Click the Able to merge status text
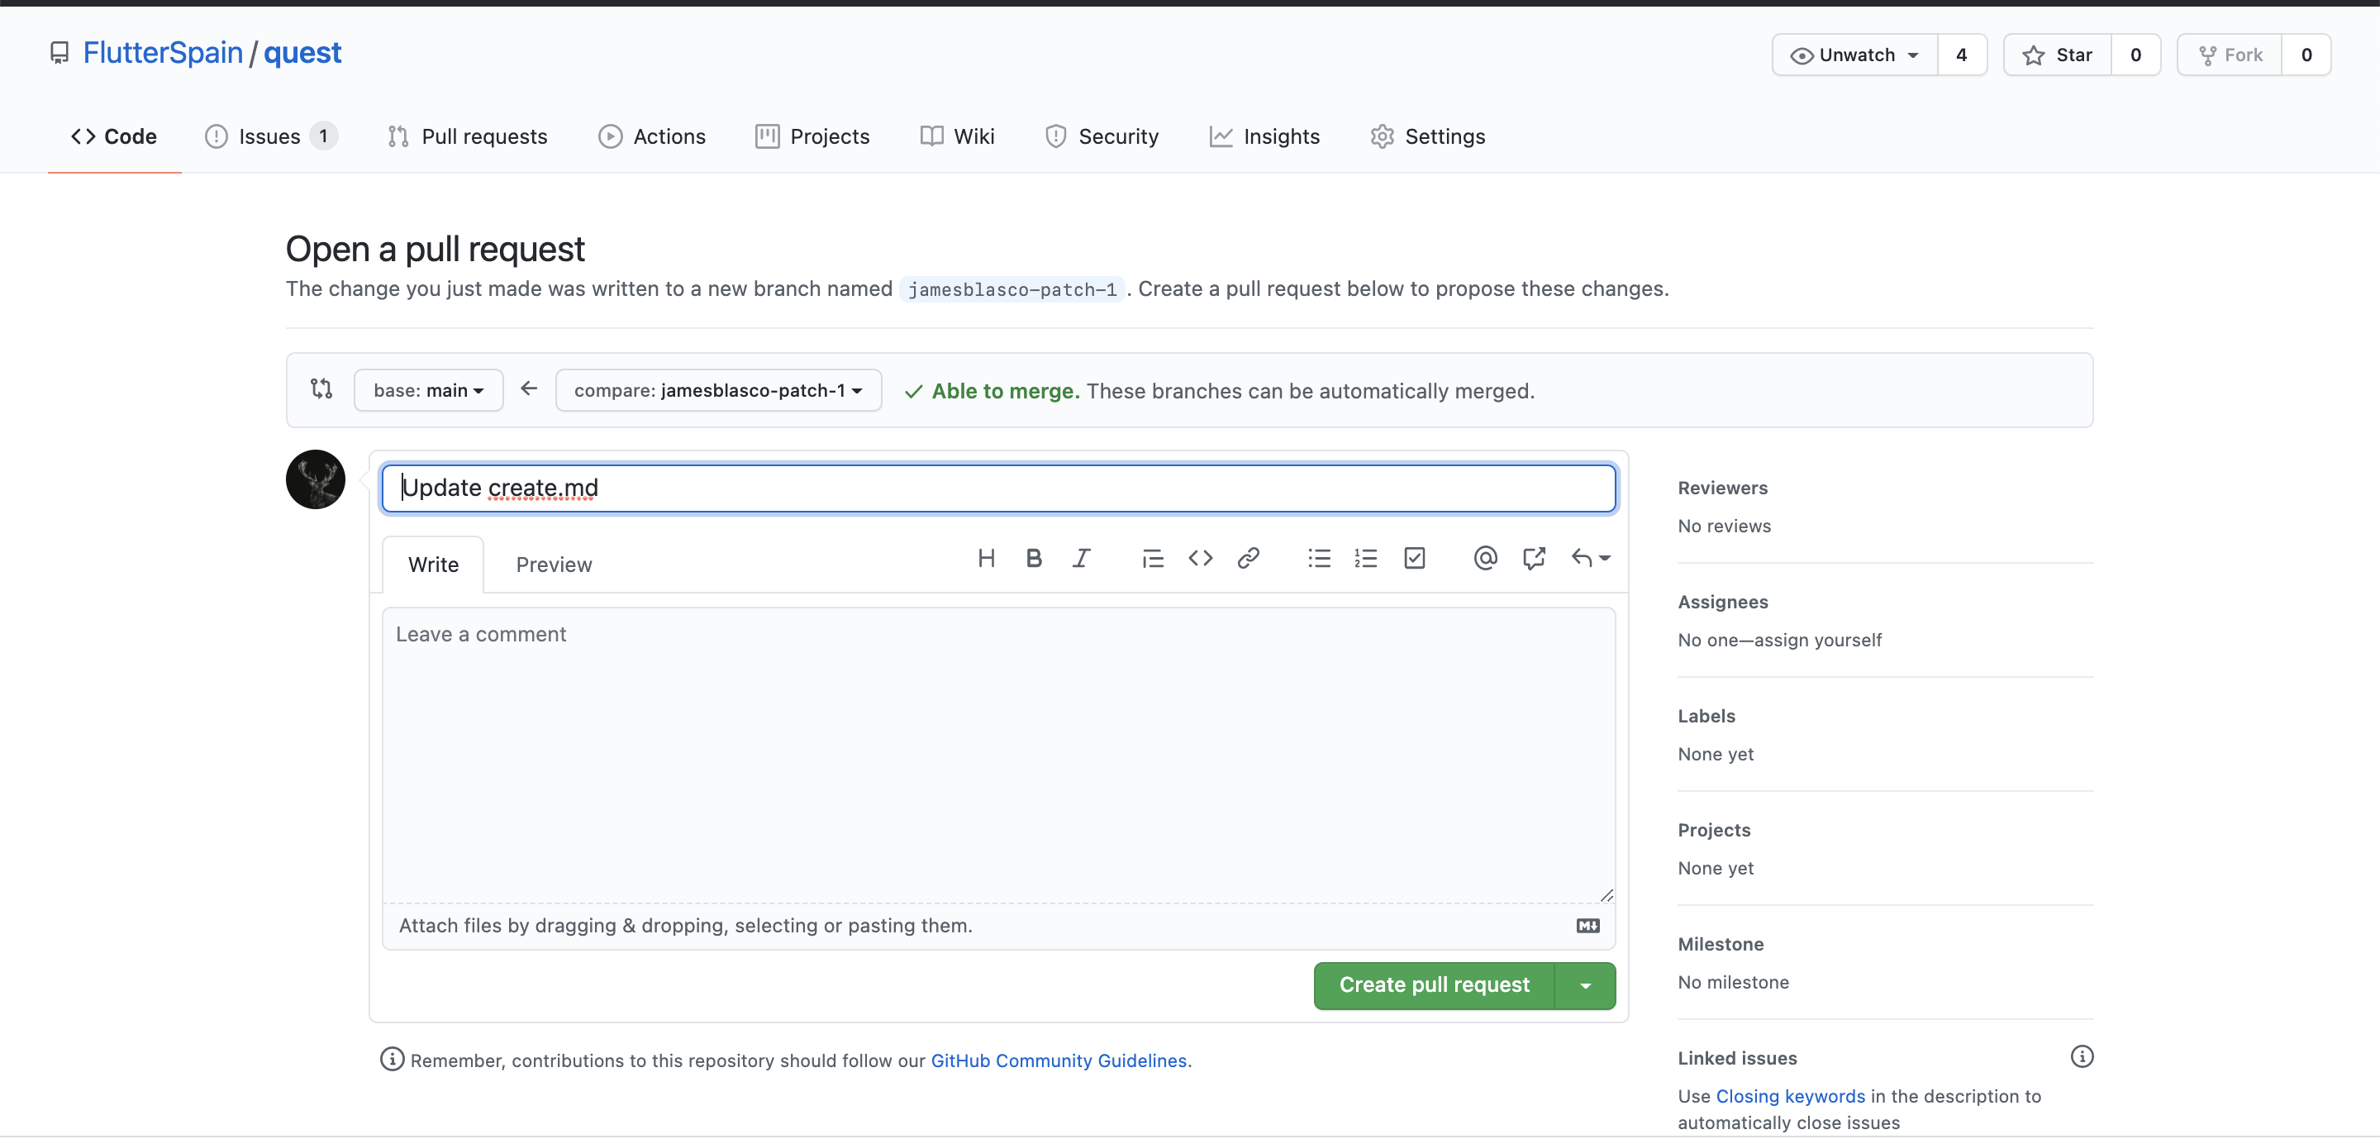This screenshot has width=2380, height=1139. point(1005,391)
